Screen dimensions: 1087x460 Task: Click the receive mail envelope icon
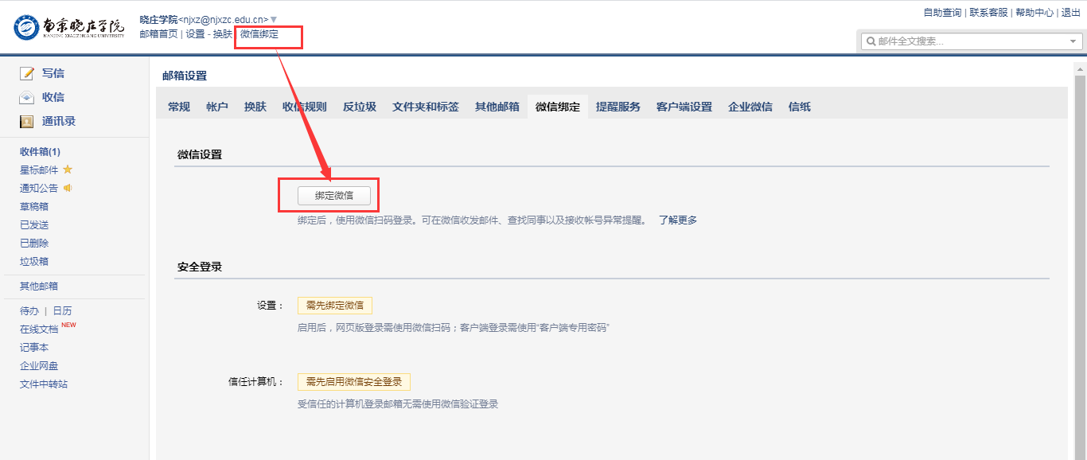point(27,97)
